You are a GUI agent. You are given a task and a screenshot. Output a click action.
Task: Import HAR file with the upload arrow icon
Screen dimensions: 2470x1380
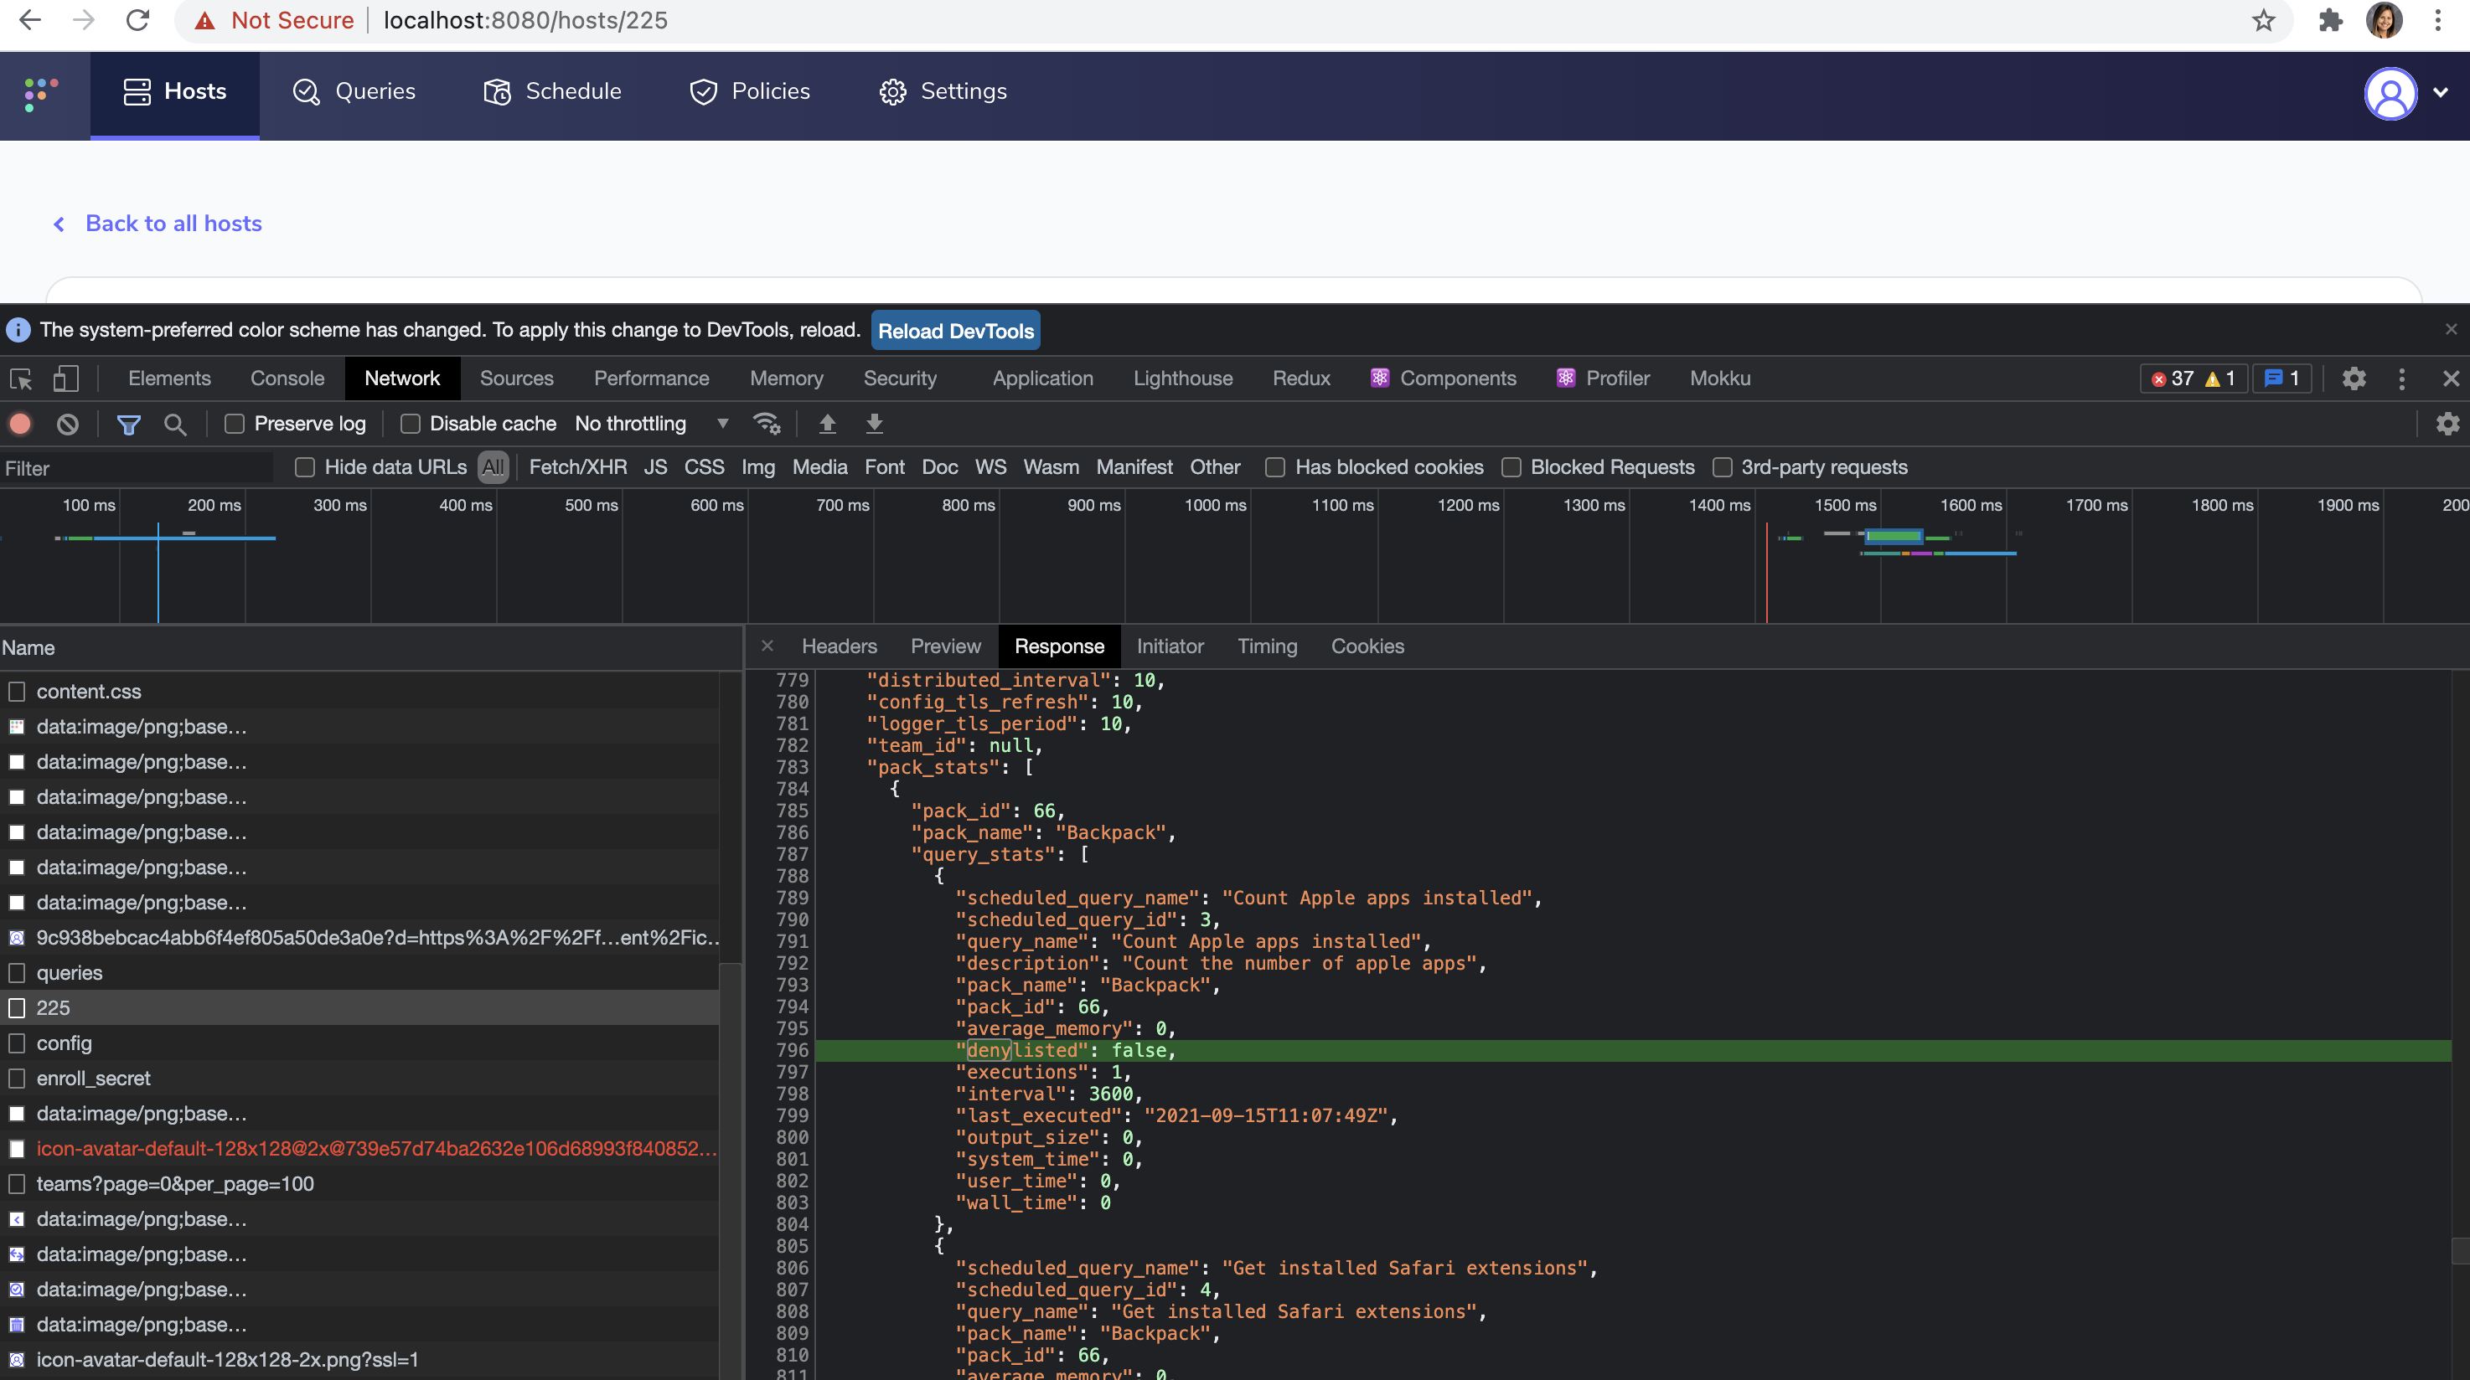point(826,424)
